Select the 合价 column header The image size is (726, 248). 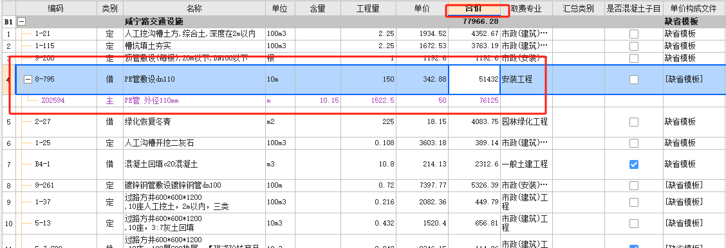pyautogui.click(x=474, y=9)
